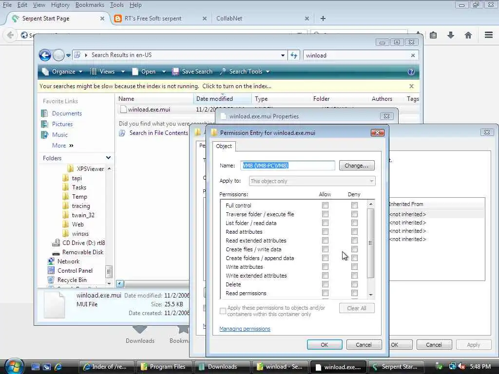Check Deny for Read permissions
This screenshot has width=499, height=374.
354,293
